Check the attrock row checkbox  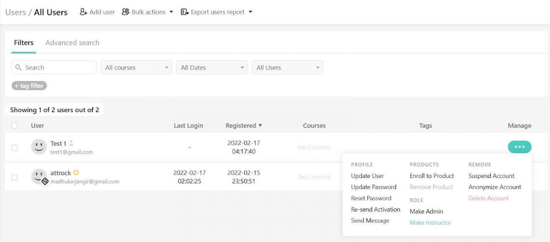pos(15,177)
